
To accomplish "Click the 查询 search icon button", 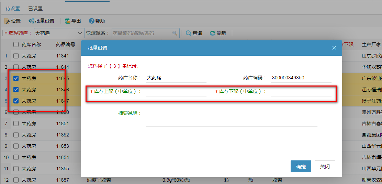I will pyautogui.click(x=194, y=33).
